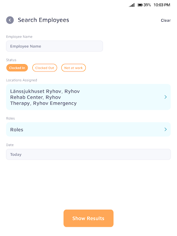Click the clock time in status bar
Image resolution: width=177 pixels, height=236 pixels.
pyautogui.click(x=162, y=5)
